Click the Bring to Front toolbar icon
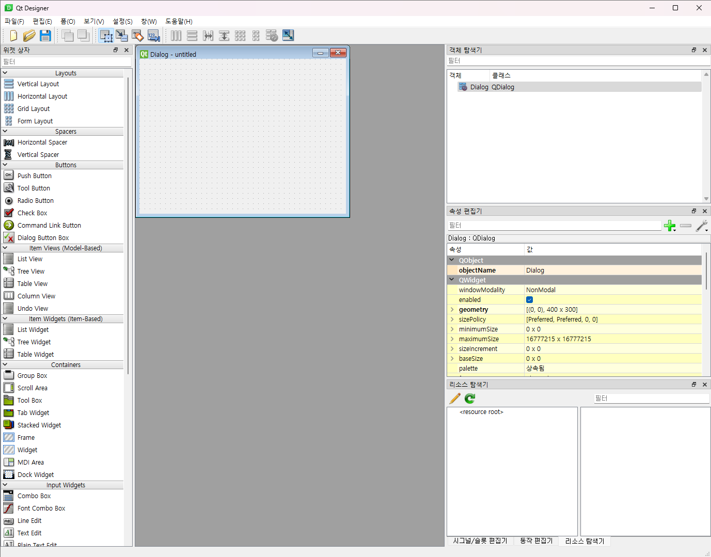 pos(67,36)
